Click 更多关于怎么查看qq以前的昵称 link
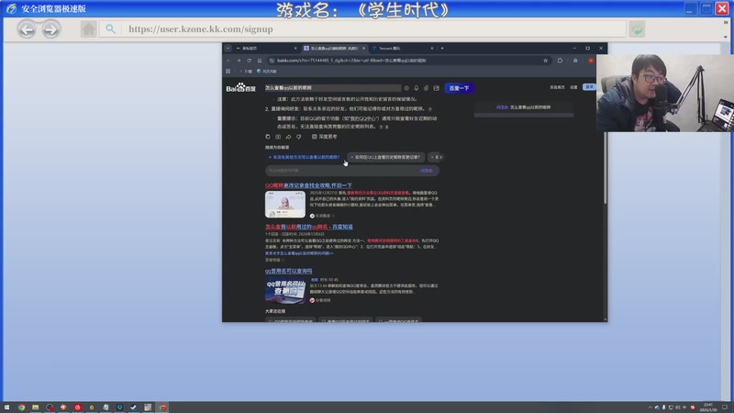The width and height of the screenshot is (734, 413). (299, 253)
